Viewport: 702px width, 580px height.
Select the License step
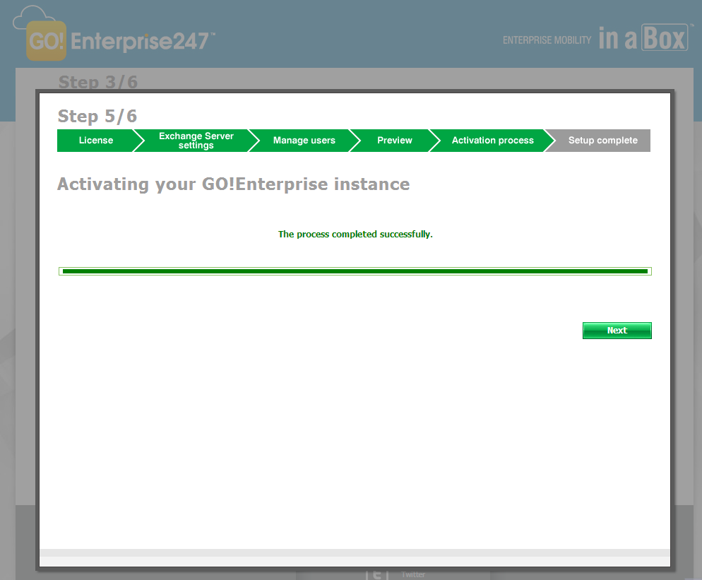click(95, 141)
